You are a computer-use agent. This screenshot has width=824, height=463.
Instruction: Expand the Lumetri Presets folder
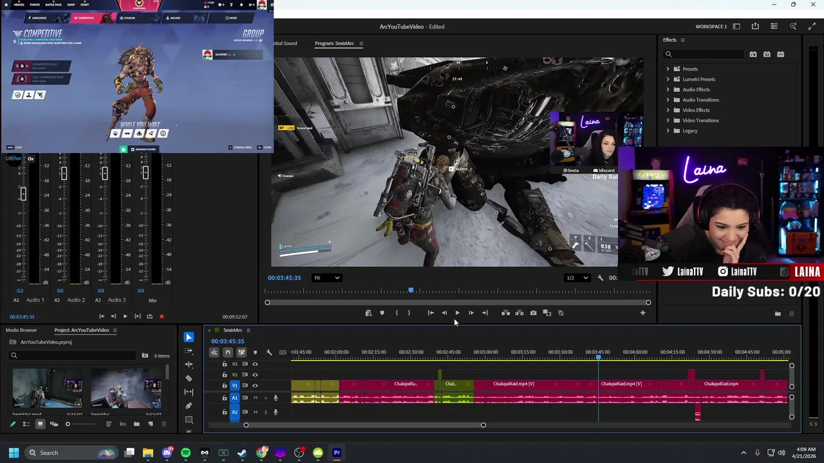668,79
